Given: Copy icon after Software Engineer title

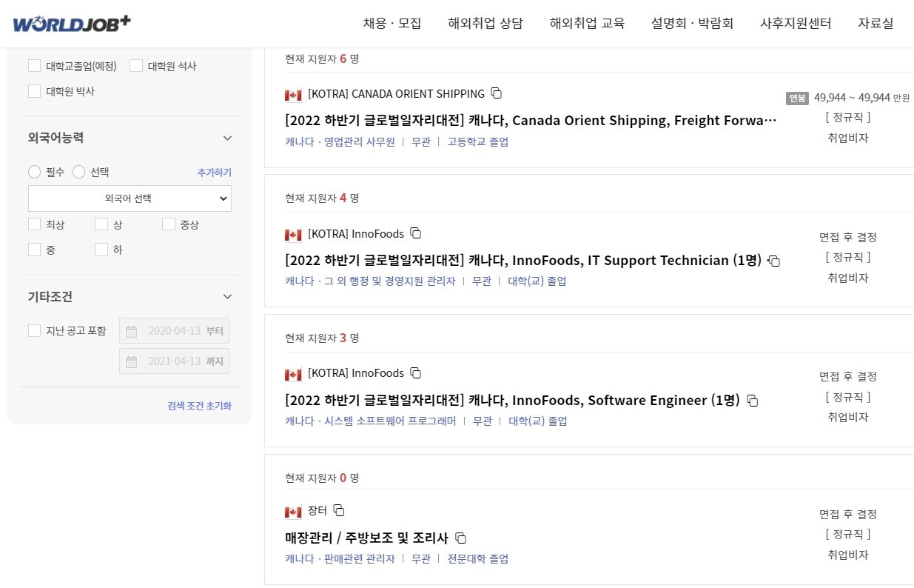Looking at the screenshot, I should 753,401.
